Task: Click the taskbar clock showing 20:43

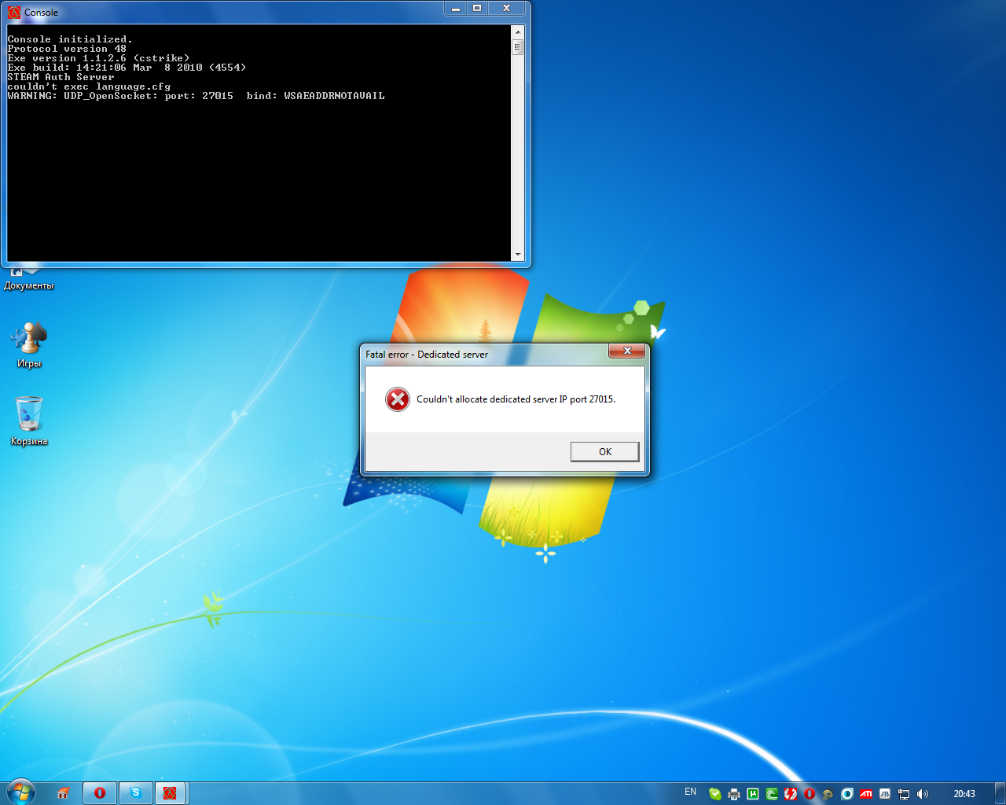Action: 964,794
